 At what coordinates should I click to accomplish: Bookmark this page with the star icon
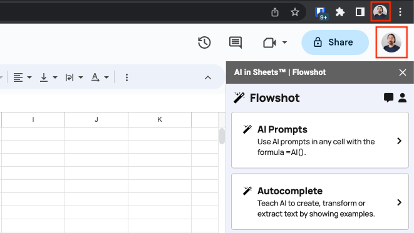(294, 12)
